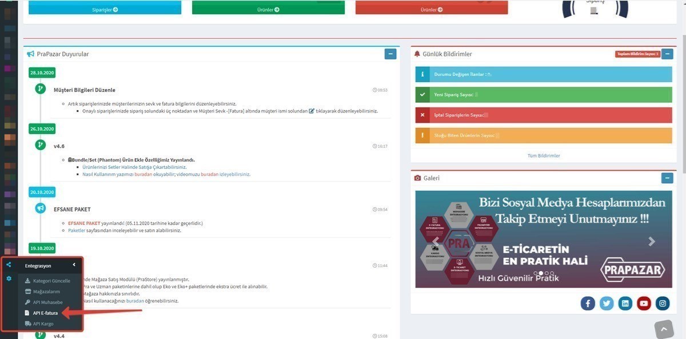The image size is (686, 339).
Task: Click the Stoğu Biten Ürünlerin Sayısı notification
Action: 544,136
